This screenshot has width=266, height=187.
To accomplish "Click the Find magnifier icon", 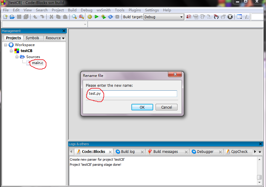I will (74, 17).
